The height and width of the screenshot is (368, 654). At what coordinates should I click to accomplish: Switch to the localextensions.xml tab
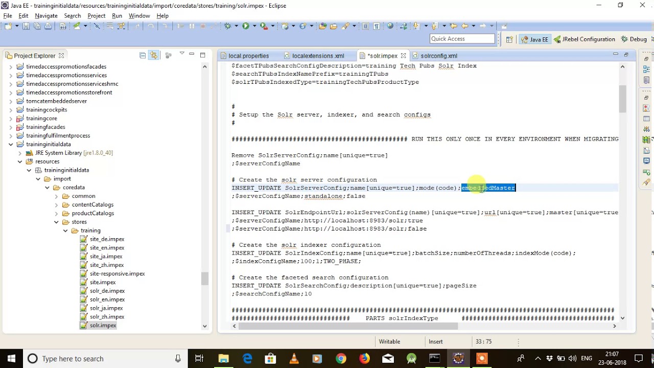[x=318, y=56]
